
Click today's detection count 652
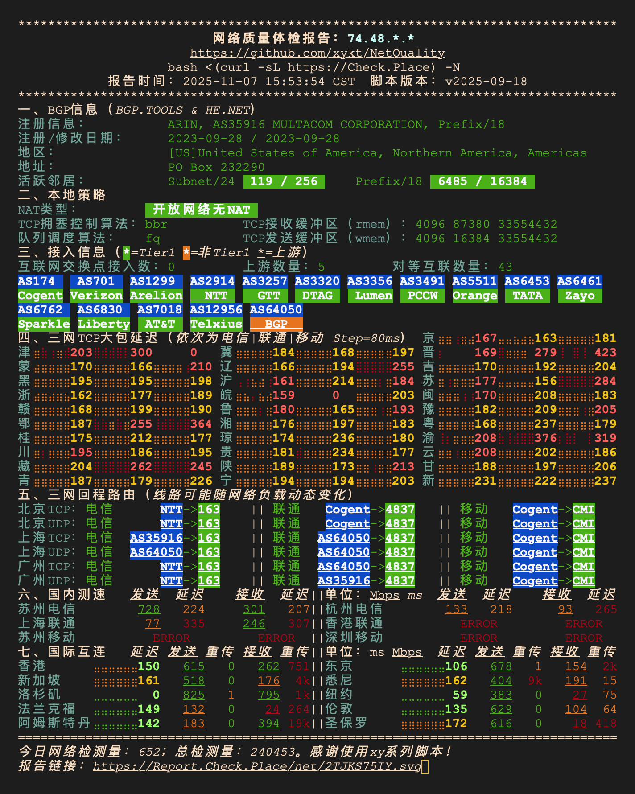click(150, 752)
